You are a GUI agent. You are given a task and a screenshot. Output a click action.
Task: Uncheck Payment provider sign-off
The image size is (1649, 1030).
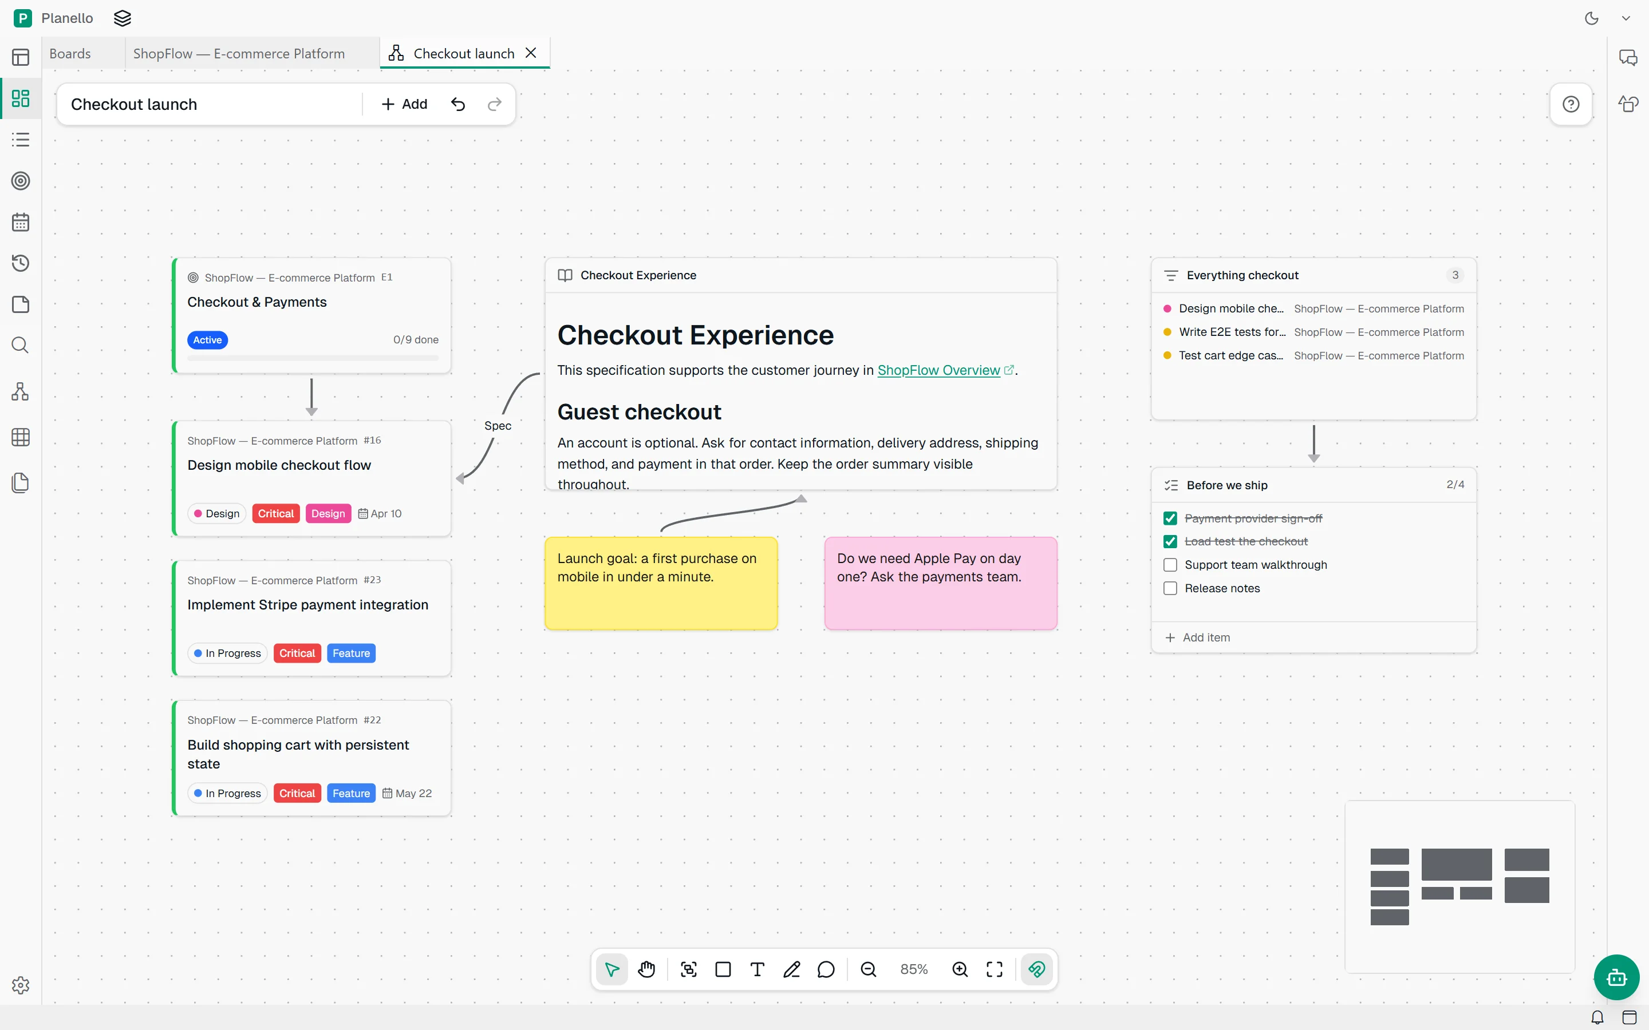point(1170,518)
